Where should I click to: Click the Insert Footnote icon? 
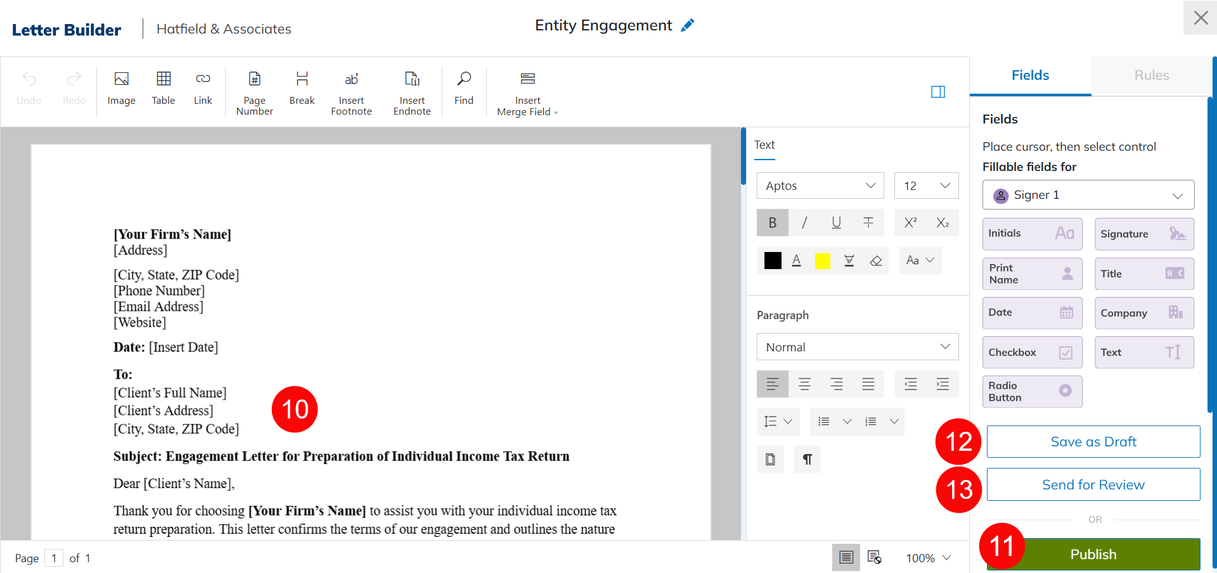pyautogui.click(x=351, y=79)
